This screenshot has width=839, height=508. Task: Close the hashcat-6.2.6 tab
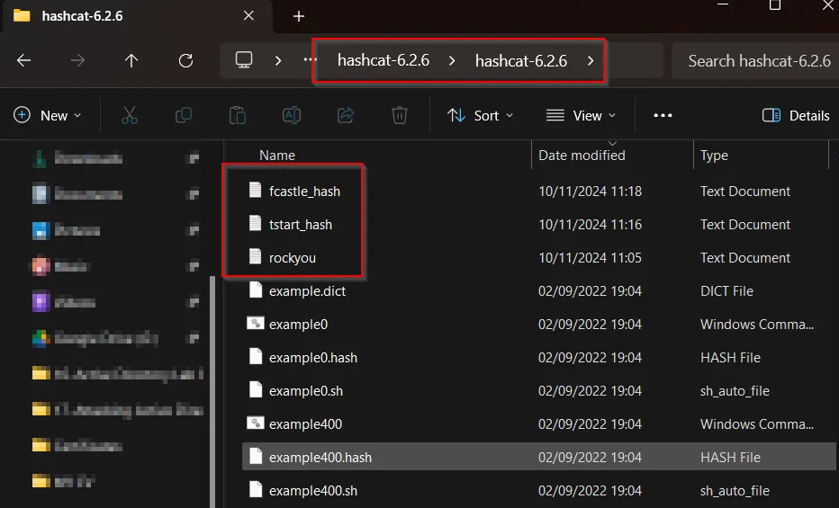click(248, 15)
